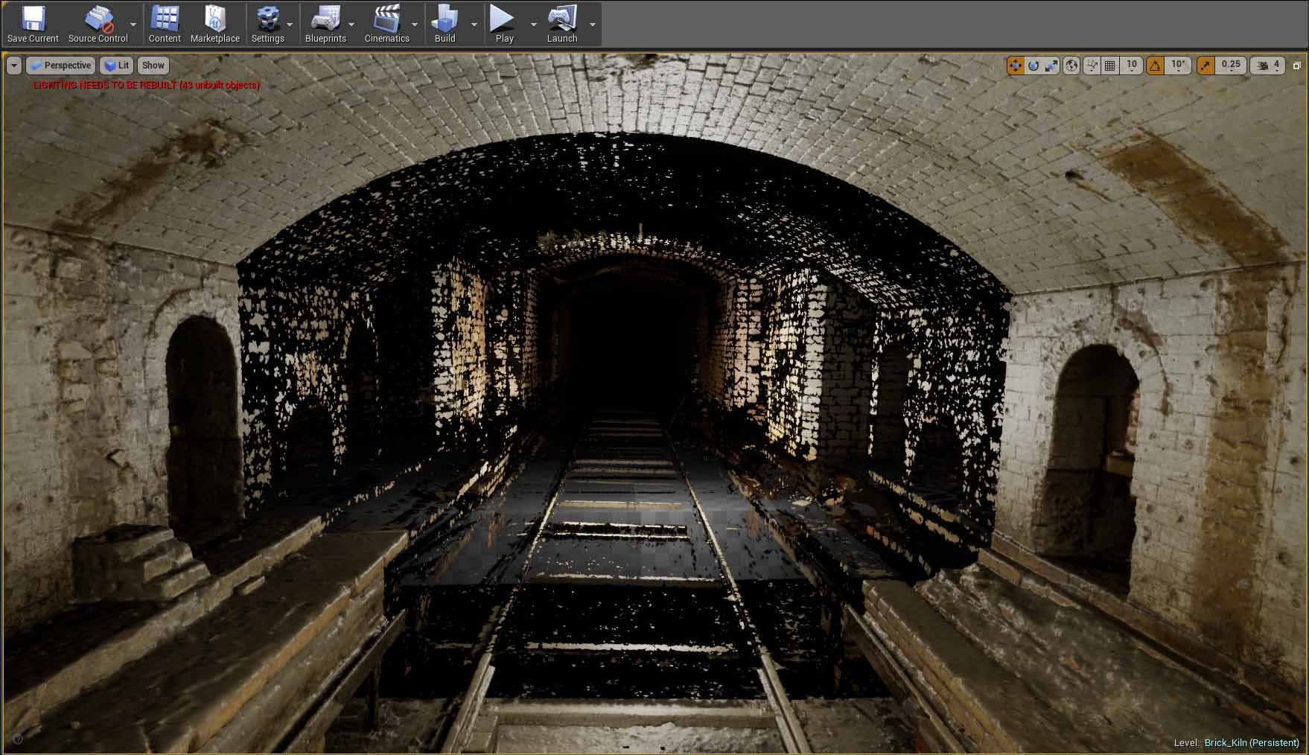Click the Blueprints gamepad button
This screenshot has height=755, width=1309.
(x=325, y=25)
